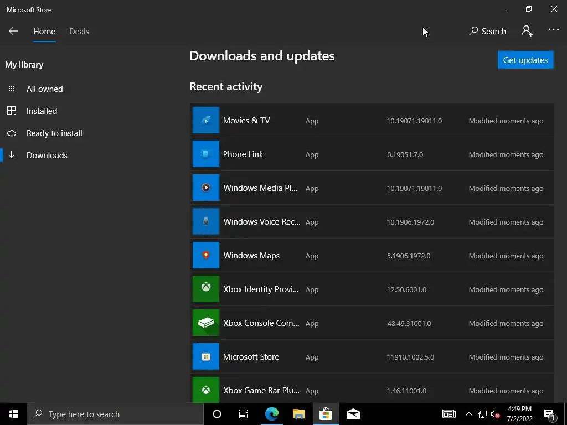Screen dimensions: 567x425
Task: Launch Microsoft Edge from the taskbar
Action: point(271,414)
